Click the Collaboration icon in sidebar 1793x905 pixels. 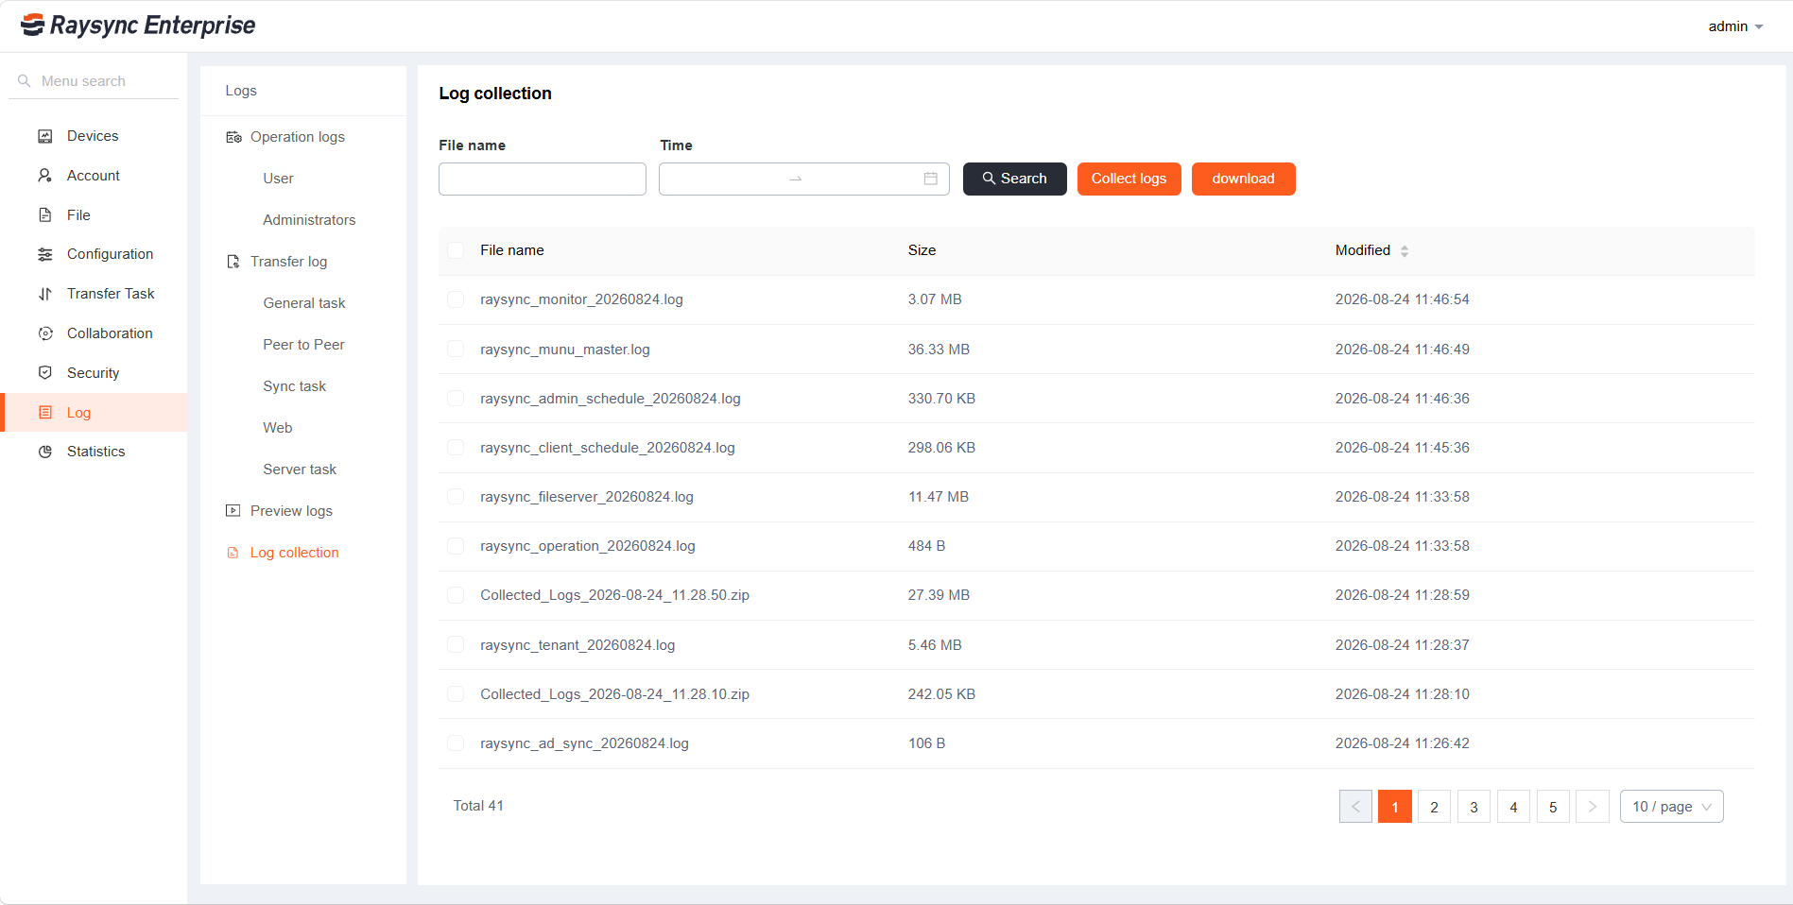point(44,333)
